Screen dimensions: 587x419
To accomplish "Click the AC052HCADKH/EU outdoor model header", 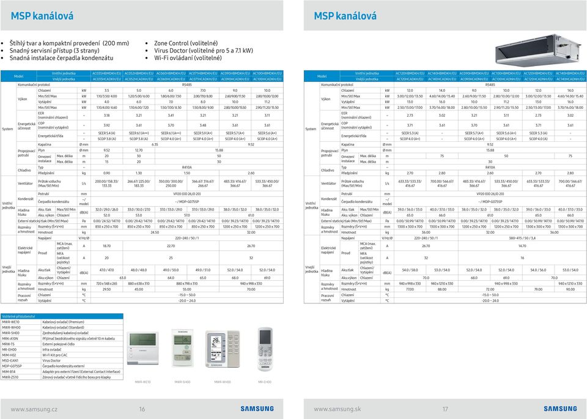I will (x=139, y=79).
